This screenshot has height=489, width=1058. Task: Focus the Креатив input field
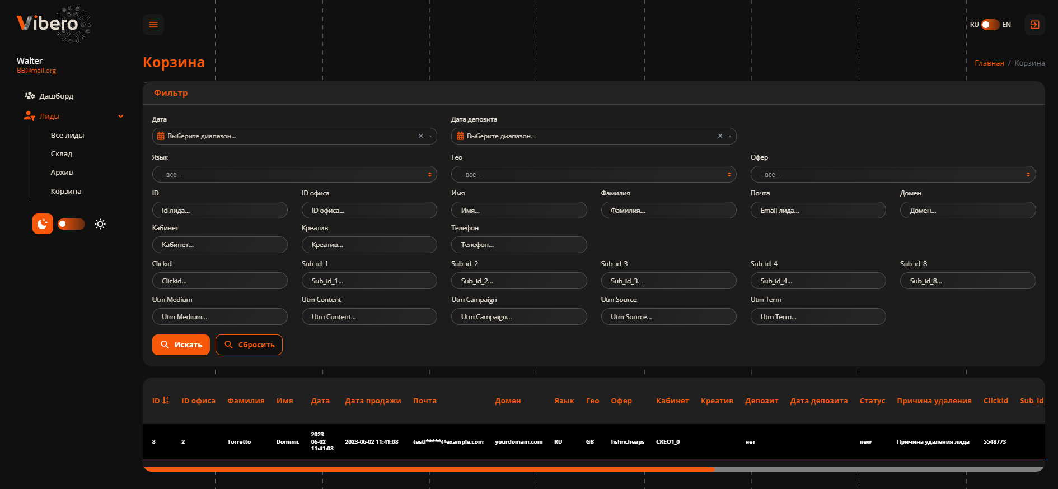[369, 245]
